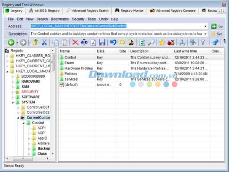Select the (default) value row
Screen dimensions: 229x172
[x=141, y=85]
